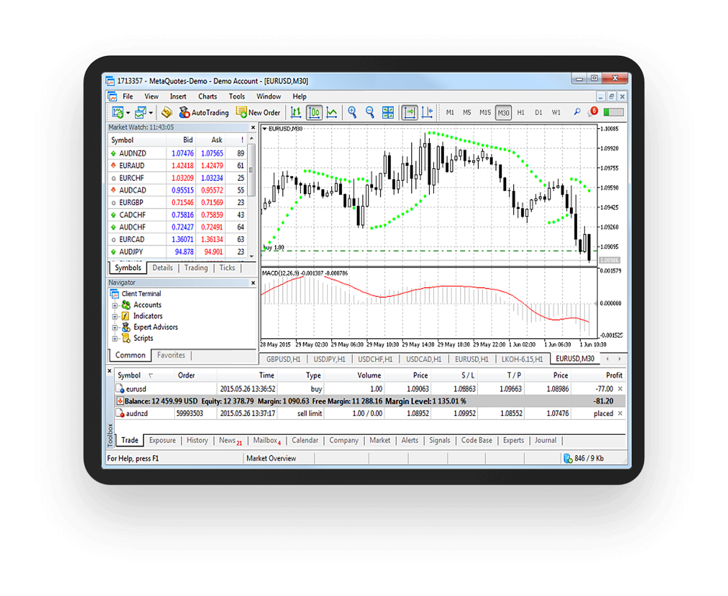Switch chart to candlesticks mode
Image resolution: width=728 pixels, height=596 pixels.
coord(314,112)
